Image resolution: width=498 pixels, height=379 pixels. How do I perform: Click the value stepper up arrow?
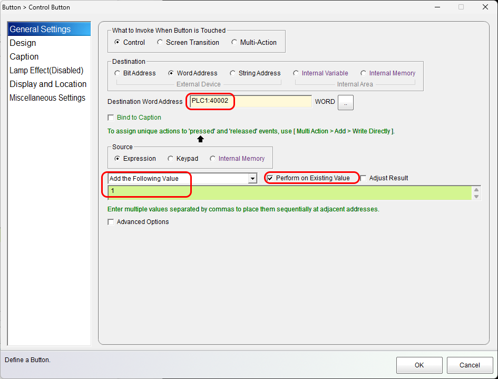476,190
